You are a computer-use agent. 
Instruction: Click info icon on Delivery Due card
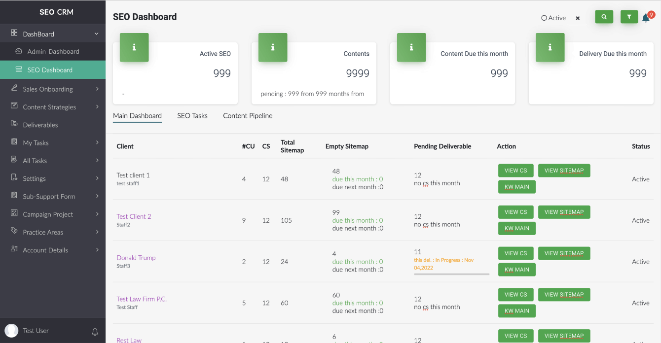[x=550, y=47]
